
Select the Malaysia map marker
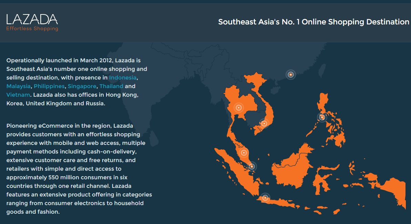click(244, 153)
